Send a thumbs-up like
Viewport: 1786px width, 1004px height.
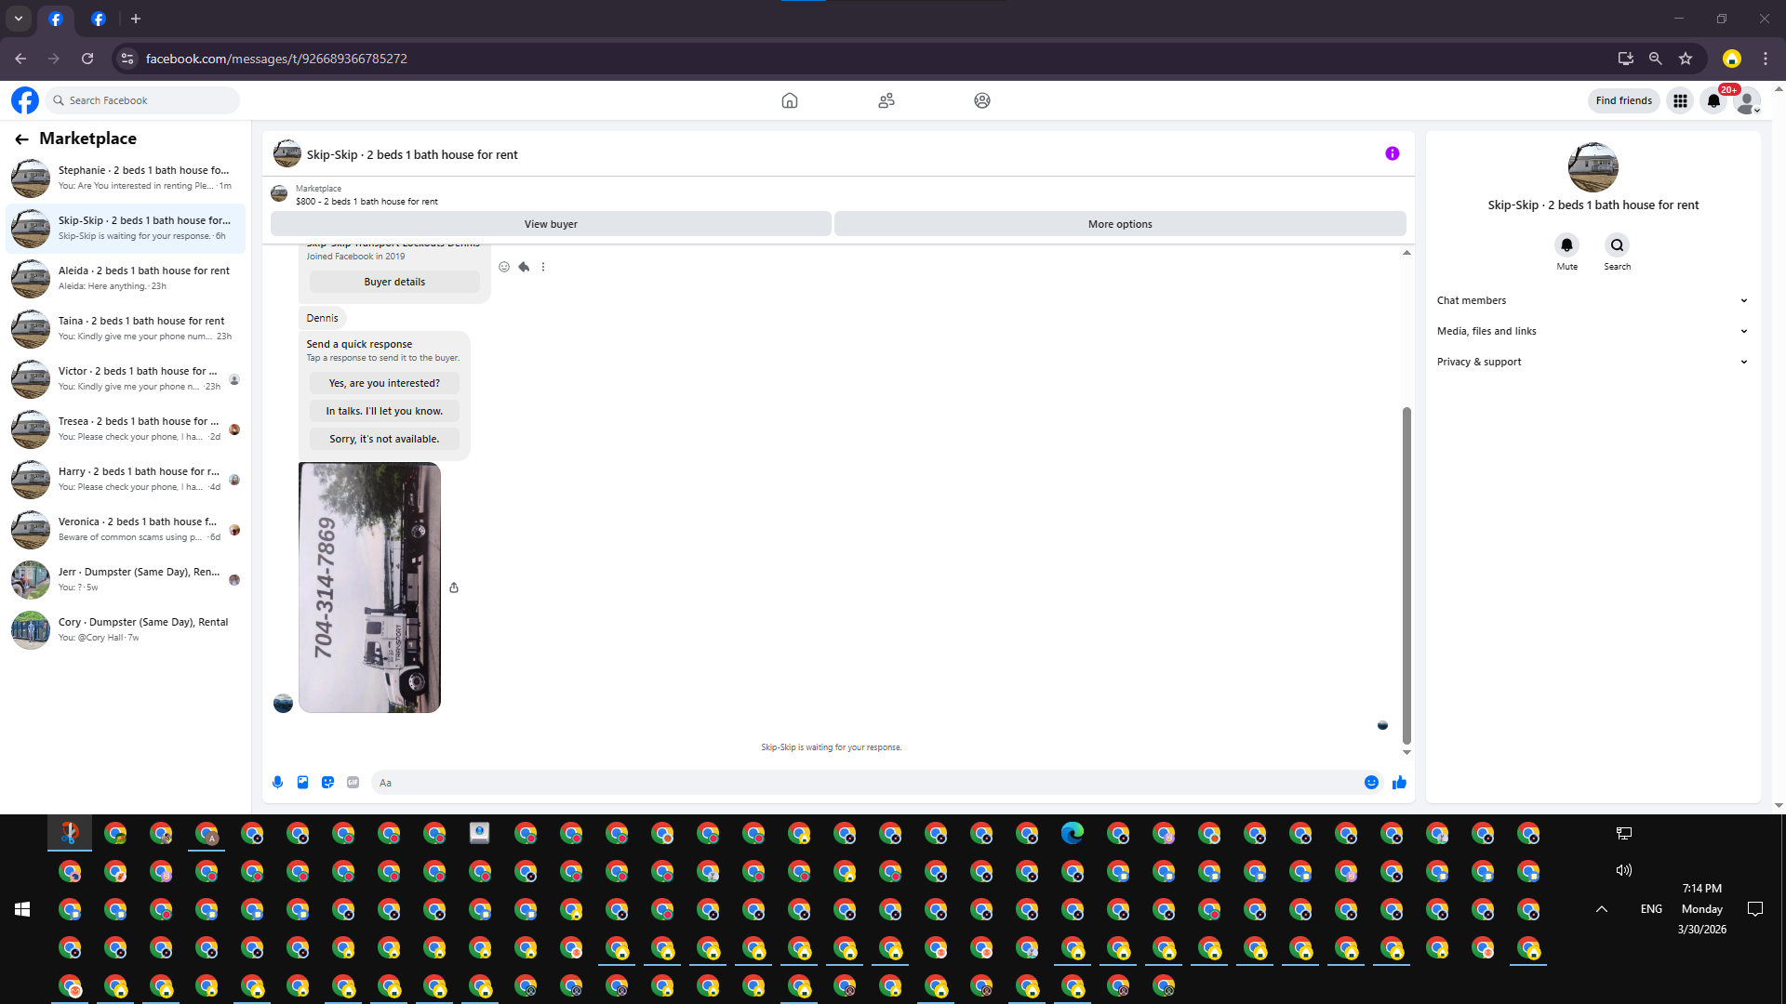point(1399,783)
